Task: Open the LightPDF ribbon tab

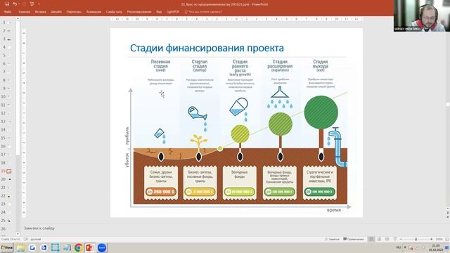Action: tap(172, 12)
